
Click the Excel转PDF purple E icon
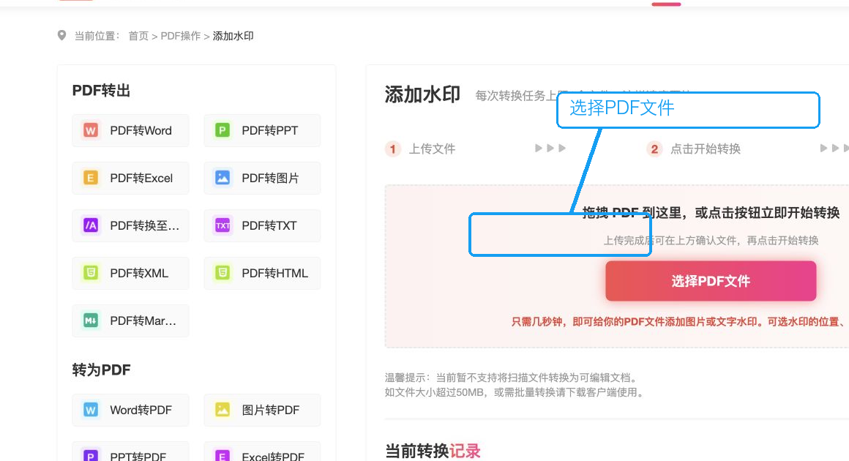222,456
